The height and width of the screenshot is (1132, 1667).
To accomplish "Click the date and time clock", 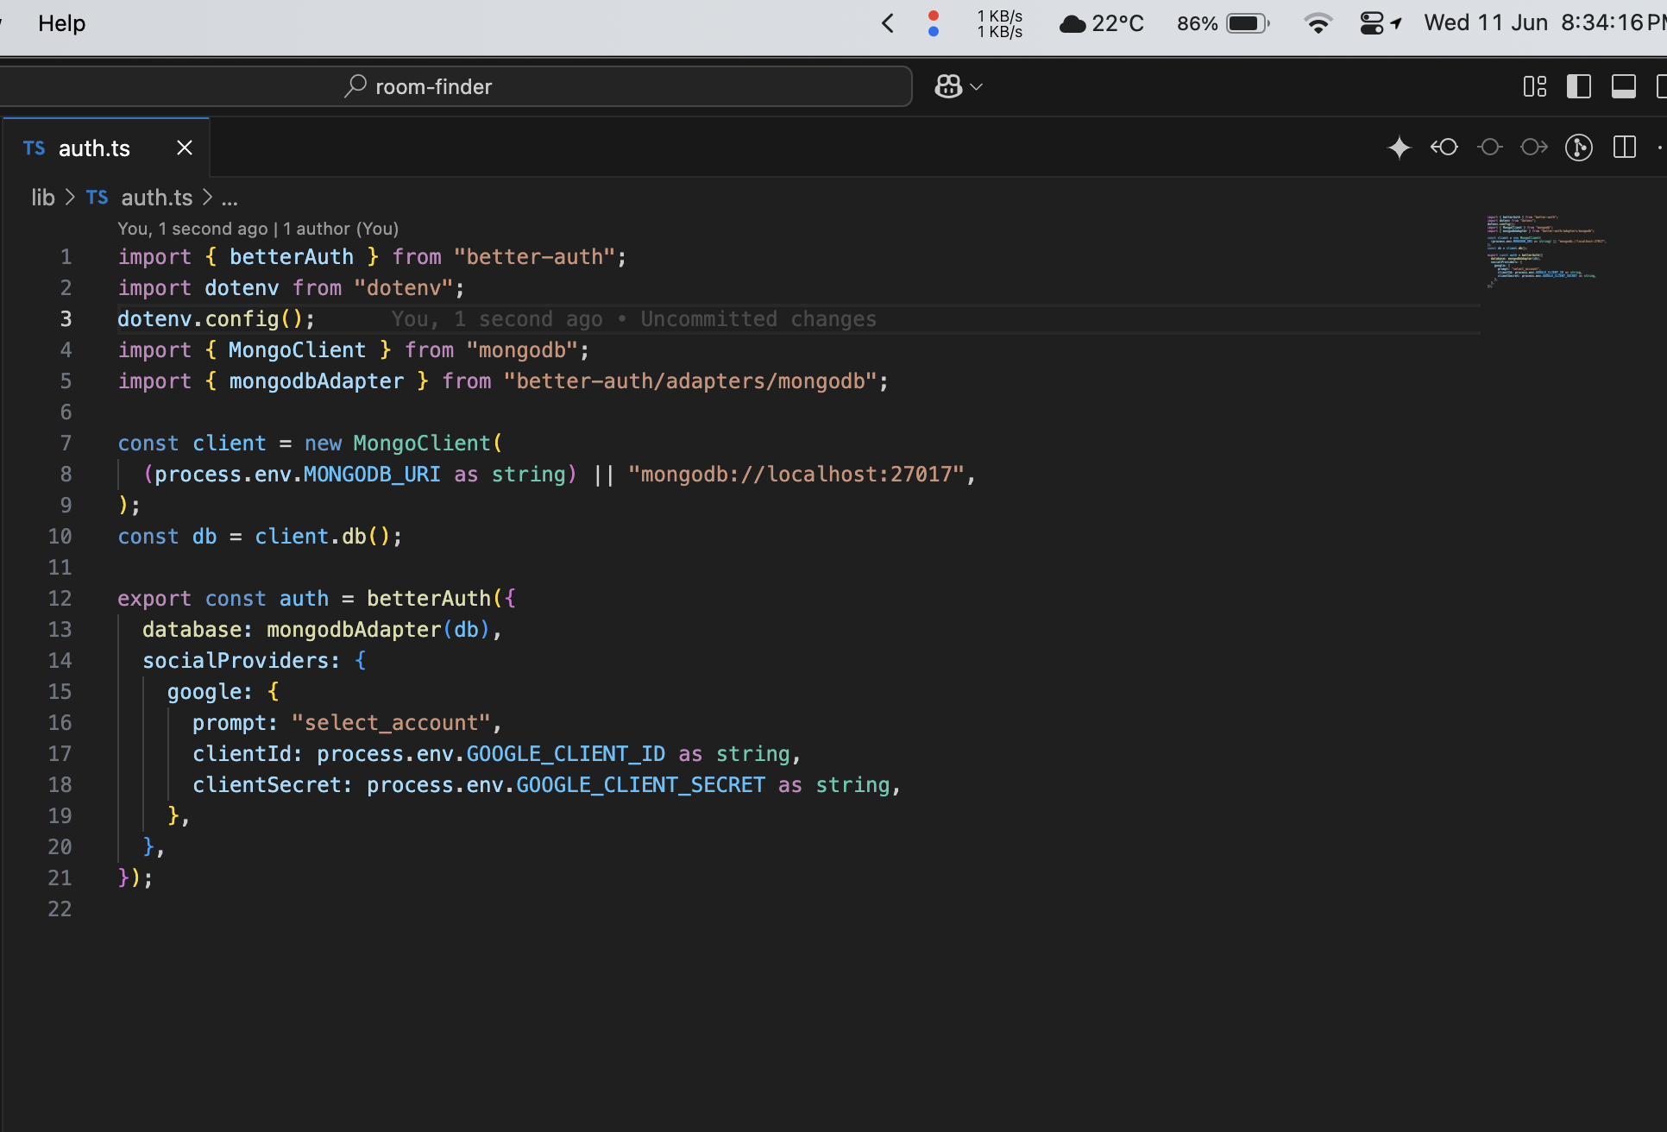I will click(x=1544, y=23).
